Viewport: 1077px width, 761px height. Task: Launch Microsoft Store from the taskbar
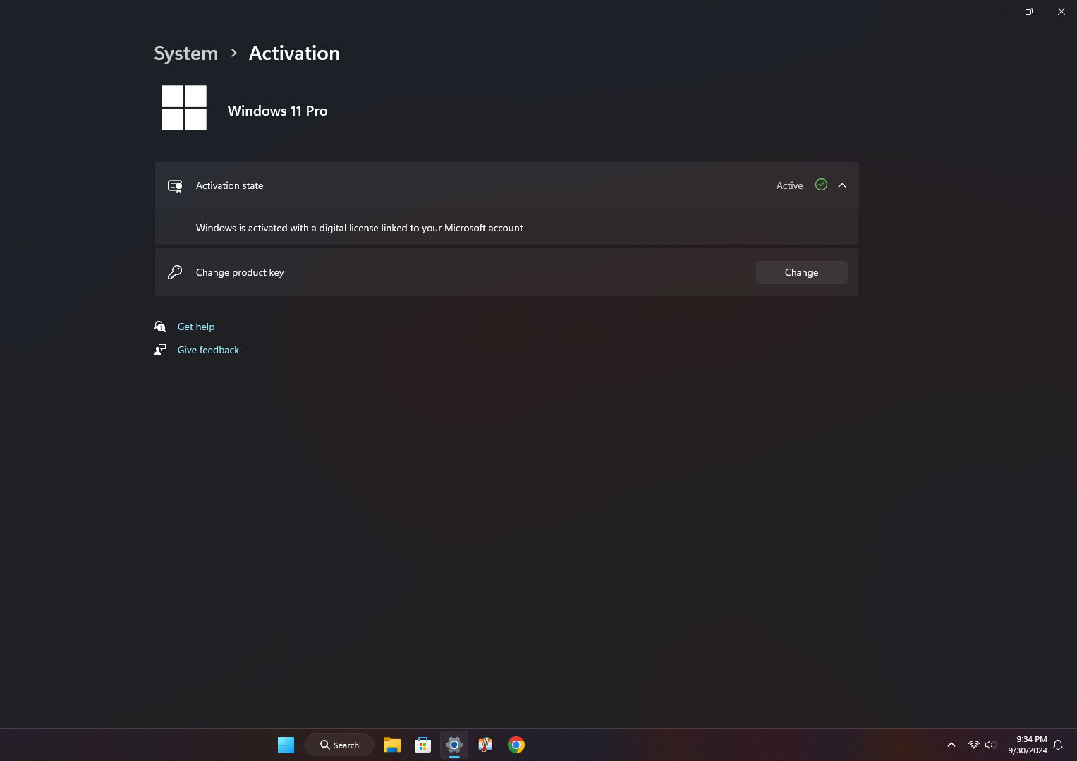tap(422, 745)
